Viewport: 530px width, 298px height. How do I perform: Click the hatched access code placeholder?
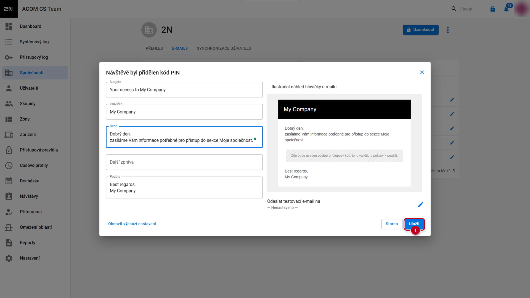(x=344, y=156)
